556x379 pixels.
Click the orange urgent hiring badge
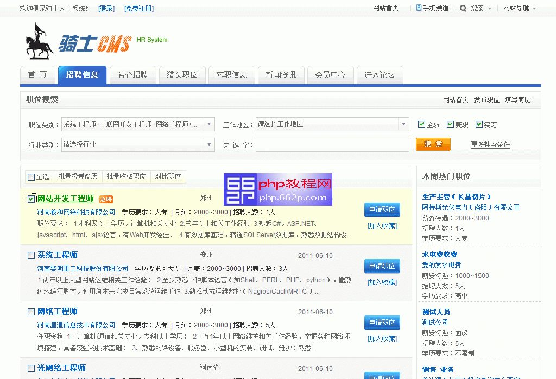click(x=106, y=199)
